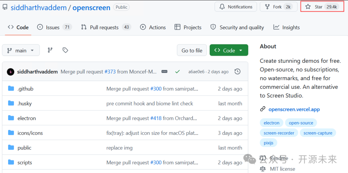This screenshot has height=173, width=348.
Task: Open the .github folder
Action: click(25, 89)
